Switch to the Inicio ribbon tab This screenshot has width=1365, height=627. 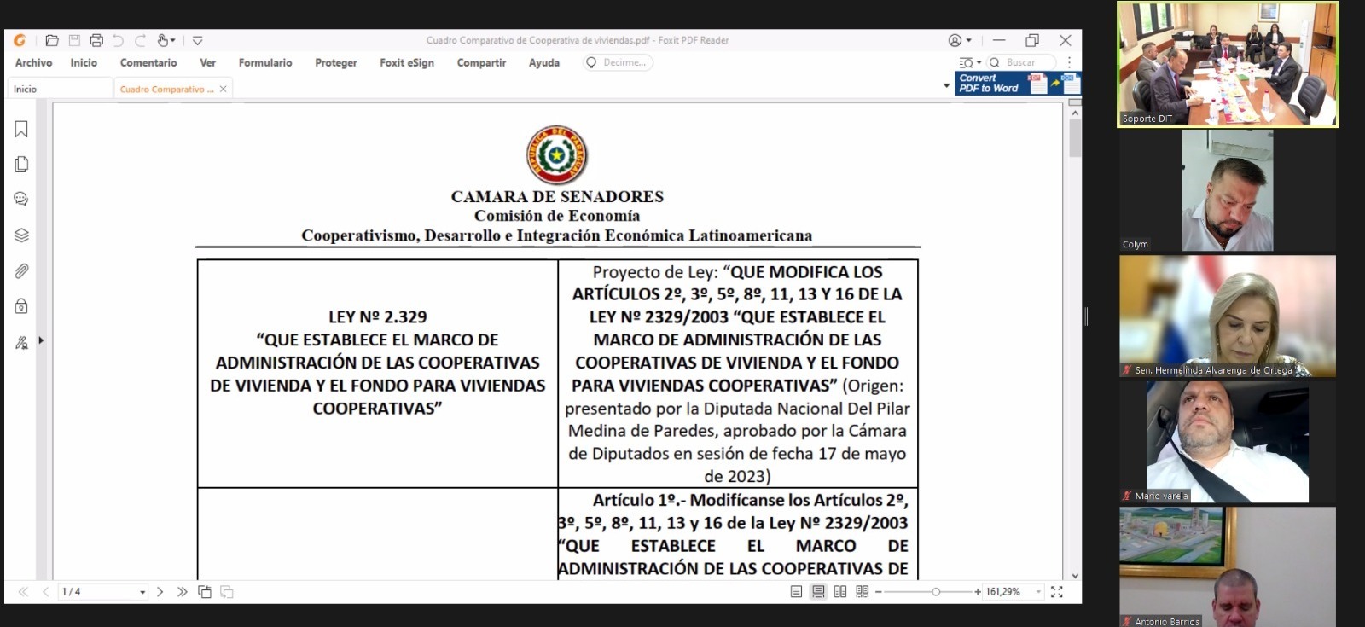pyautogui.click(x=84, y=62)
